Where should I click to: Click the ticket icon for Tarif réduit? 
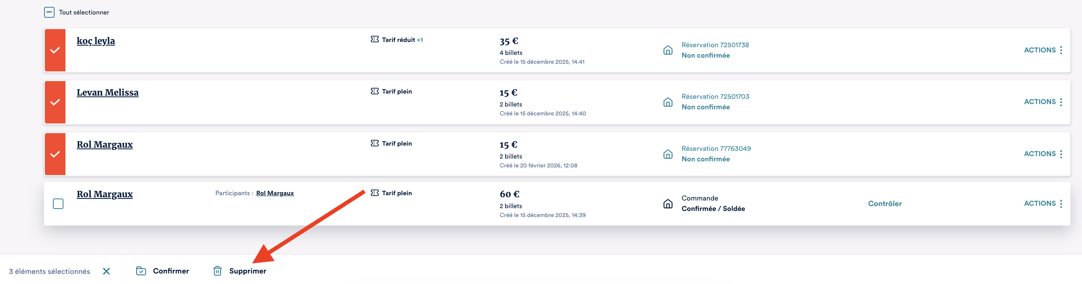[374, 40]
